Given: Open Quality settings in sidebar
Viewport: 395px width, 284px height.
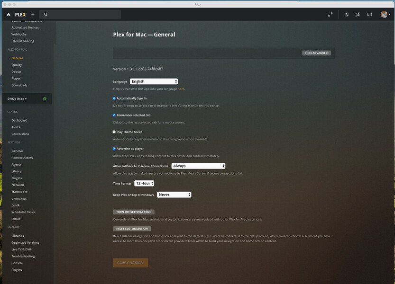Looking at the screenshot, I should 17,65.
